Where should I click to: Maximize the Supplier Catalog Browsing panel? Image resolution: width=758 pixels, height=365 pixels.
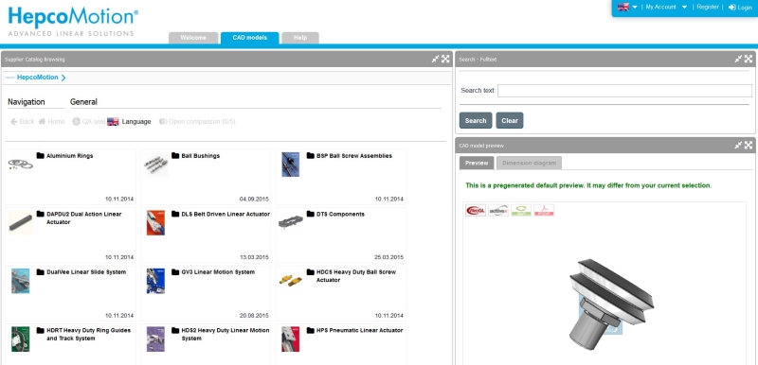445,59
